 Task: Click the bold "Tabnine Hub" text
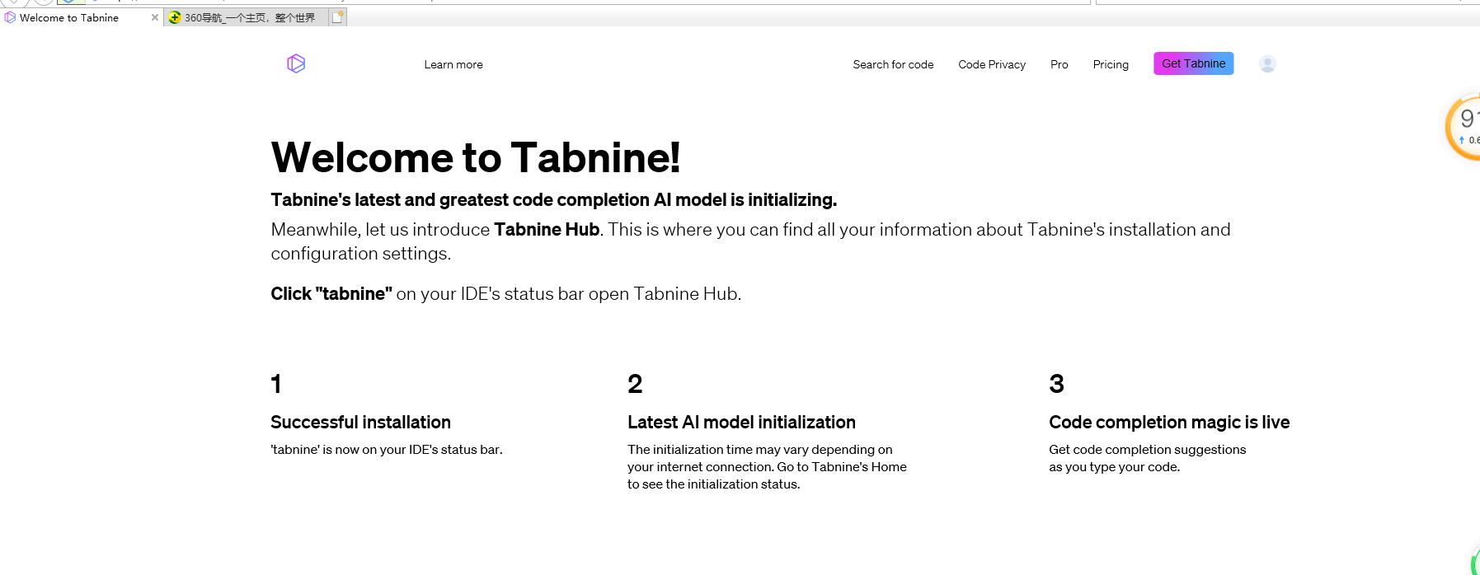(x=547, y=229)
